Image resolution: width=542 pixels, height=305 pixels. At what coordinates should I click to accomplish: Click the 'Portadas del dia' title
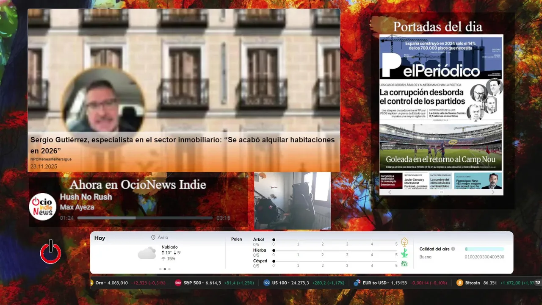(437, 27)
